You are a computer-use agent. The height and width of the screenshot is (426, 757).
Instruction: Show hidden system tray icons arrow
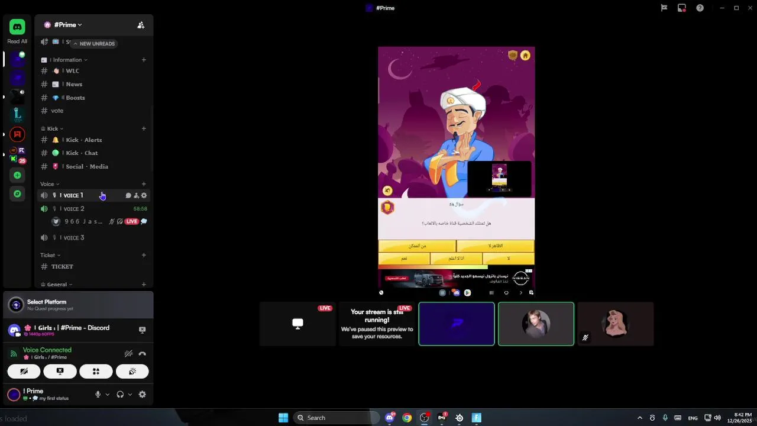[639, 418]
